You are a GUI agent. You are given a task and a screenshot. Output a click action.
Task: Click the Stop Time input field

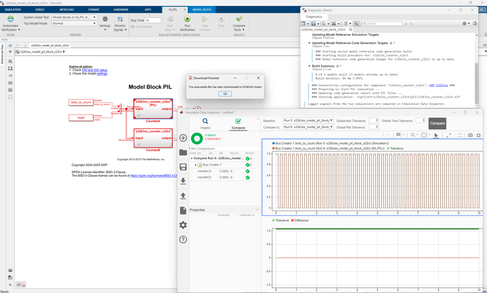coord(153,20)
